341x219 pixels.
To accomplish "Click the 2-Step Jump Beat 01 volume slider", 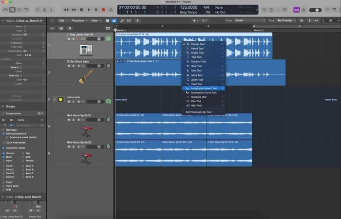I will [95, 39].
